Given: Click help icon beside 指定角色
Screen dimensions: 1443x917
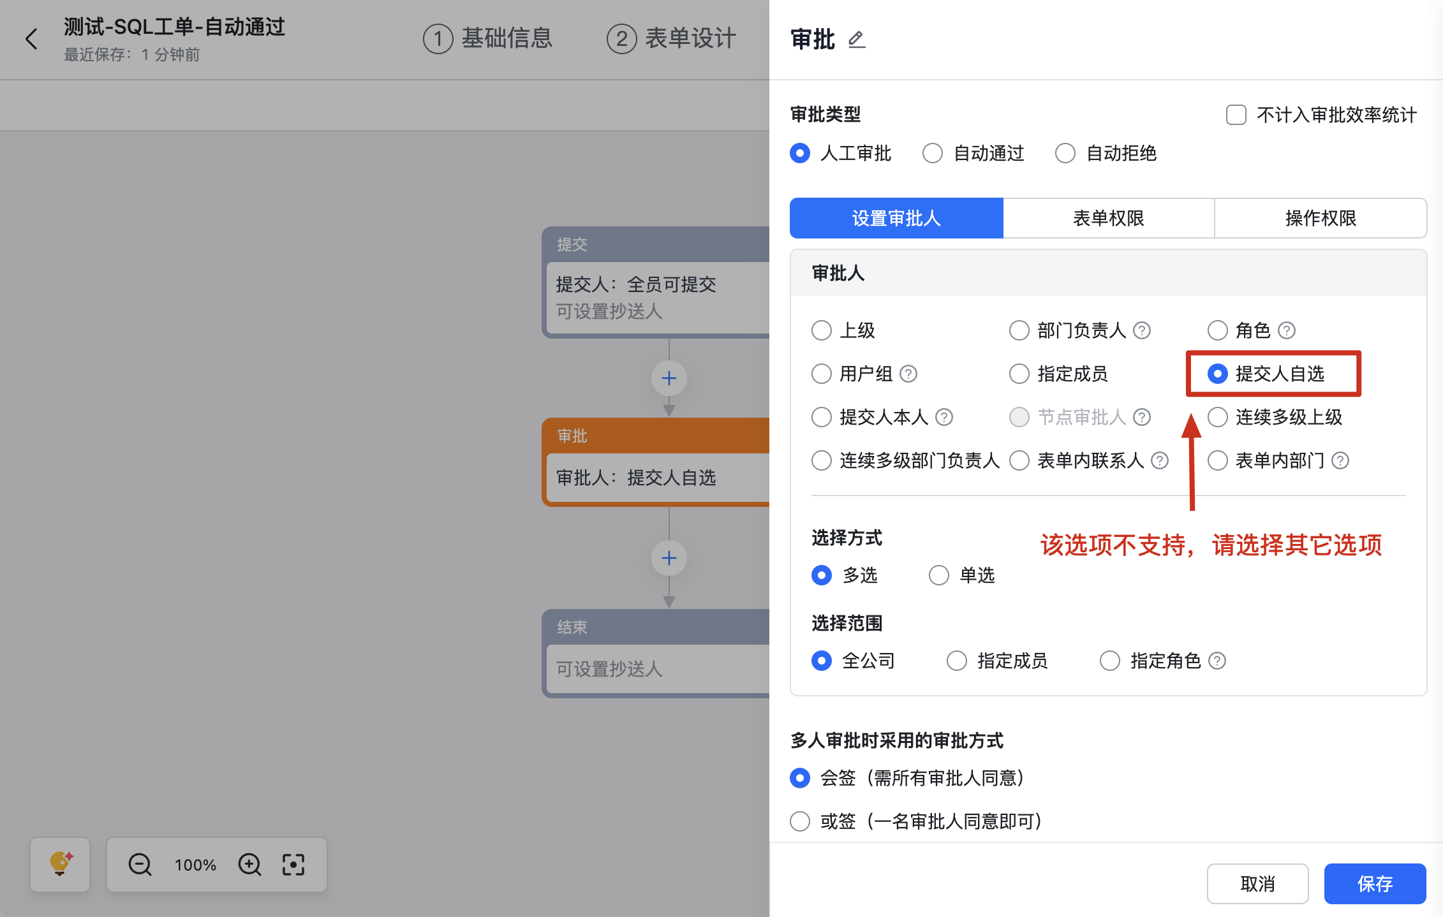Looking at the screenshot, I should (1217, 661).
